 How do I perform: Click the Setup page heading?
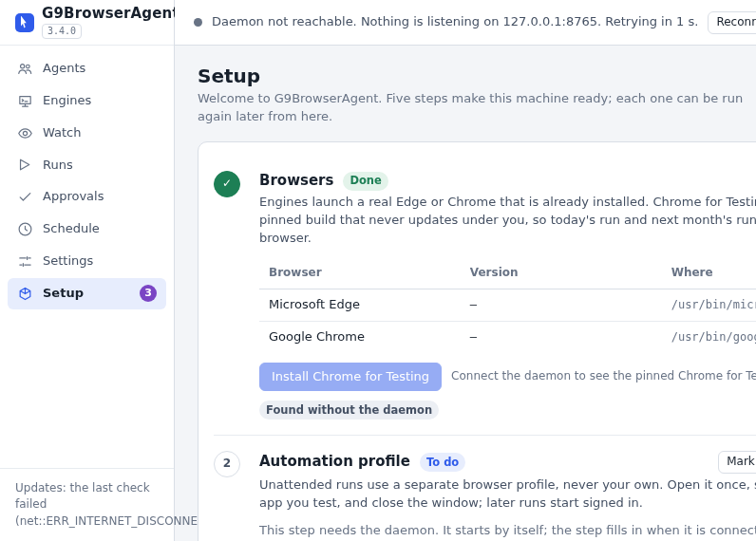click(x=229, y=77)
